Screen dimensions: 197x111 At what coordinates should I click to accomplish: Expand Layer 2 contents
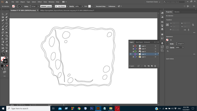[x=137, y=46]
